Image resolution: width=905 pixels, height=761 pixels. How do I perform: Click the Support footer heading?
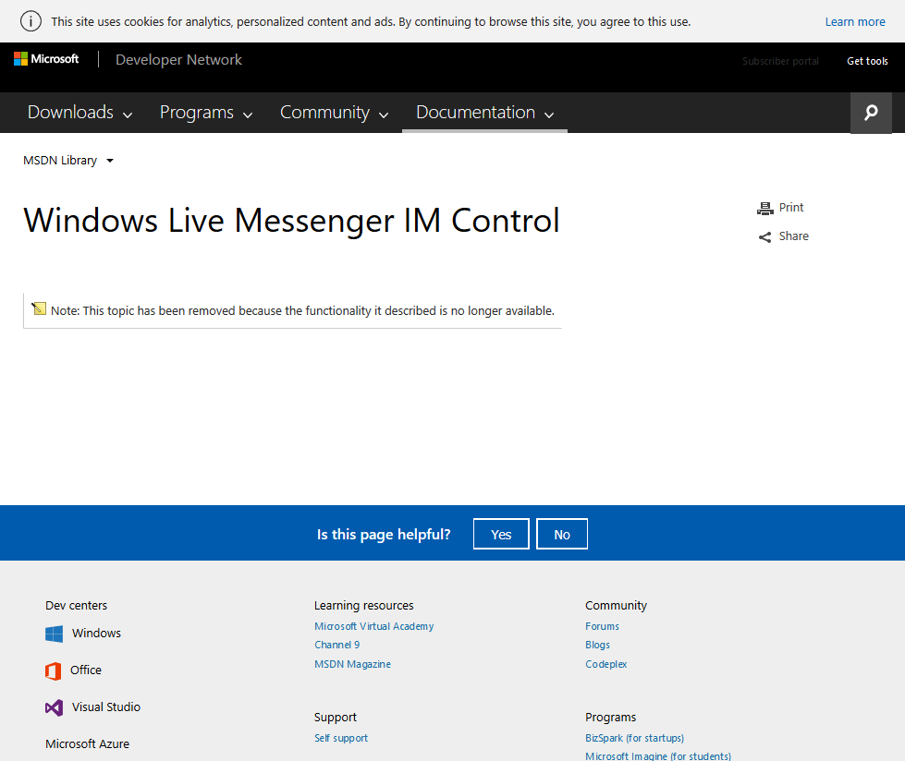click(x=336, y=718)
